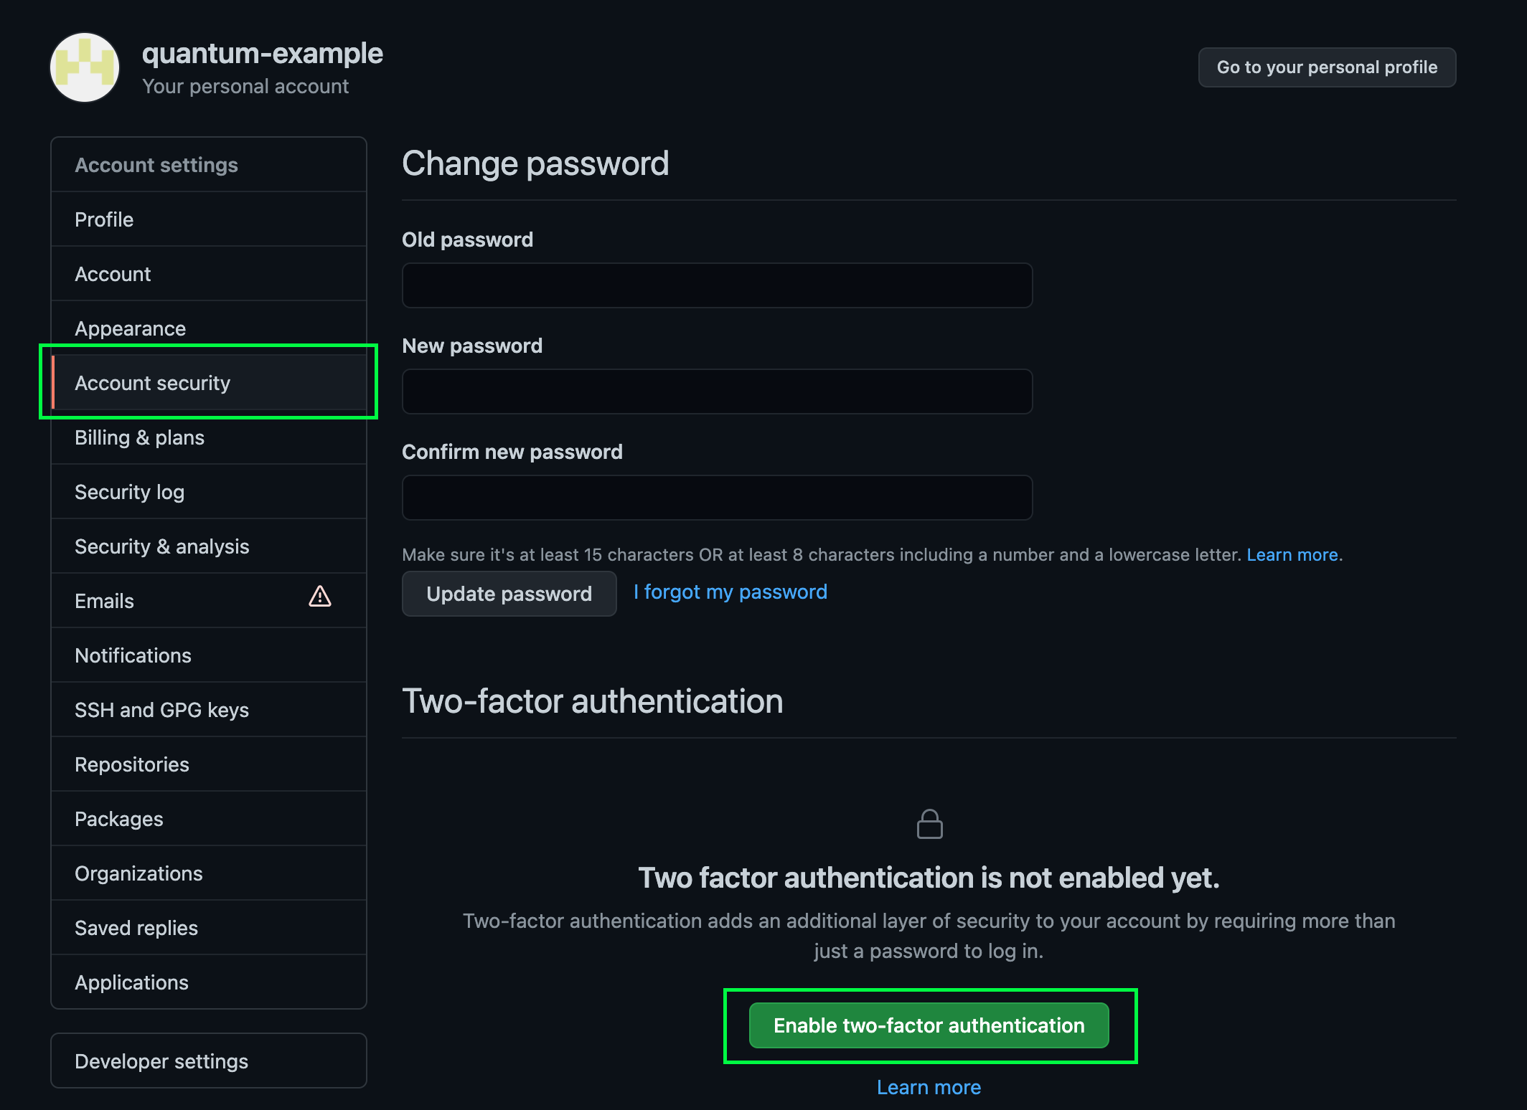Viewport: 1527px width, 1110px height.
Task: Open the Profile settings page
Action: pos(104,219)
